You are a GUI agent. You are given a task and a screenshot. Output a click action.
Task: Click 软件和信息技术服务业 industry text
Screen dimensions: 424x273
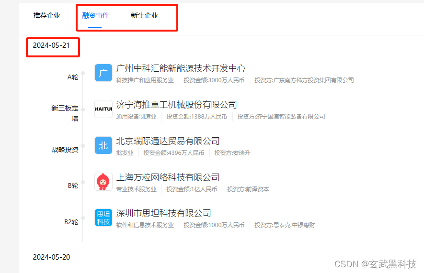point(145,225)
